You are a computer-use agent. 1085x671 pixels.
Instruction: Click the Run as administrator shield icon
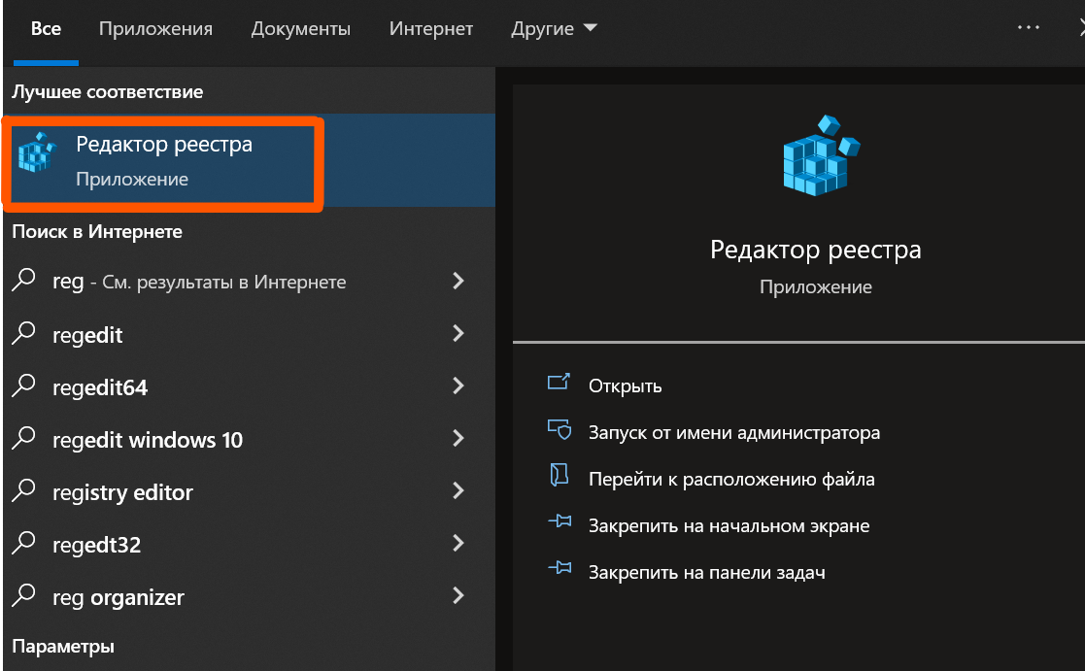(x=559, y=430)
